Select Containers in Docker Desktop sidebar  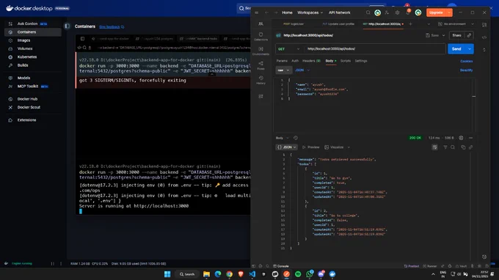coord(32,32)
